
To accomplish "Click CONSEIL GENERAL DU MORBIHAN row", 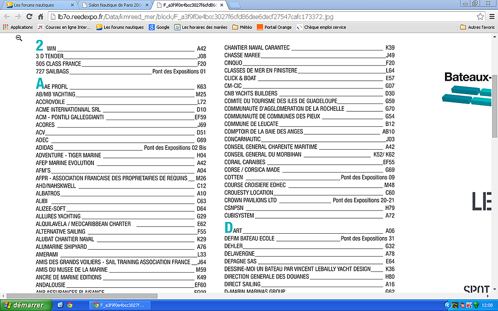I will (x=309, y=155).
